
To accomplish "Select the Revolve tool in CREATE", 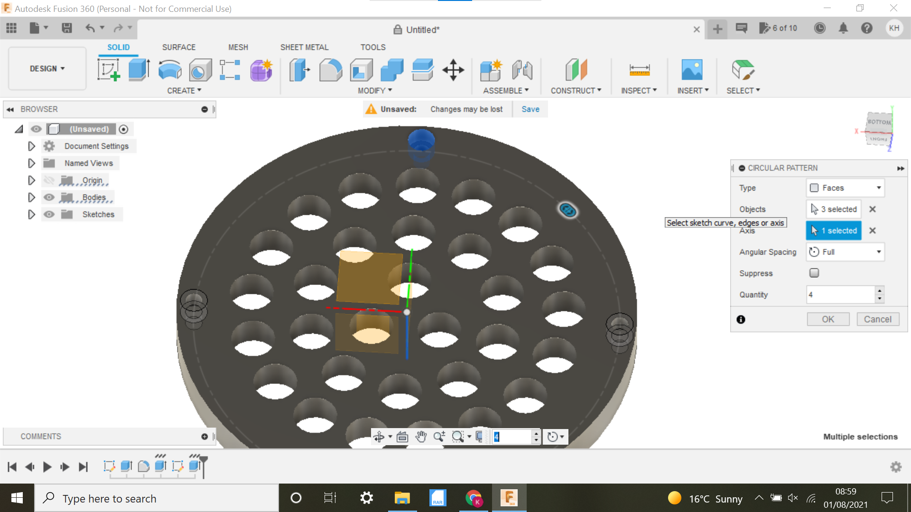I will click(x=170, y=70).
